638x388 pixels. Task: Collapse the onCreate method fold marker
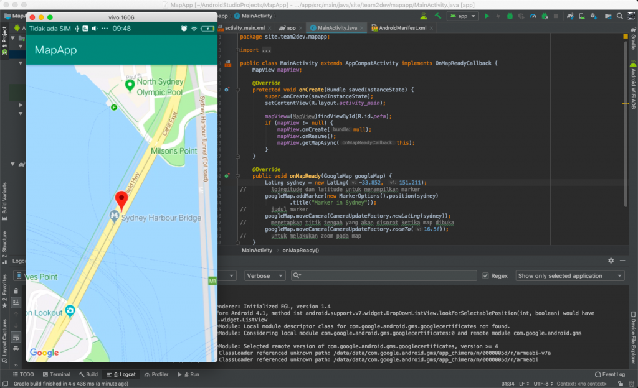(237, 90)
